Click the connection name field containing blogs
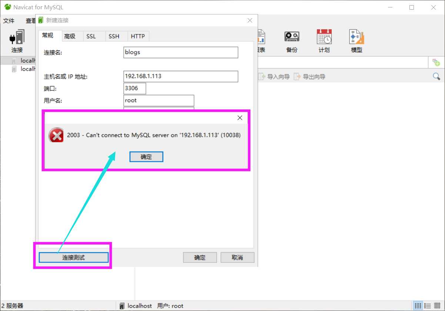 (181, 52)
